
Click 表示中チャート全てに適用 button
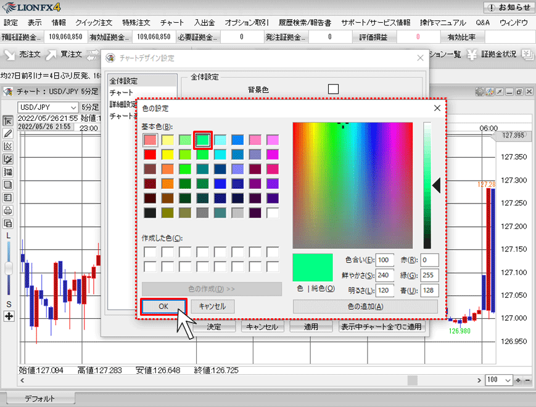click(381, 327)
